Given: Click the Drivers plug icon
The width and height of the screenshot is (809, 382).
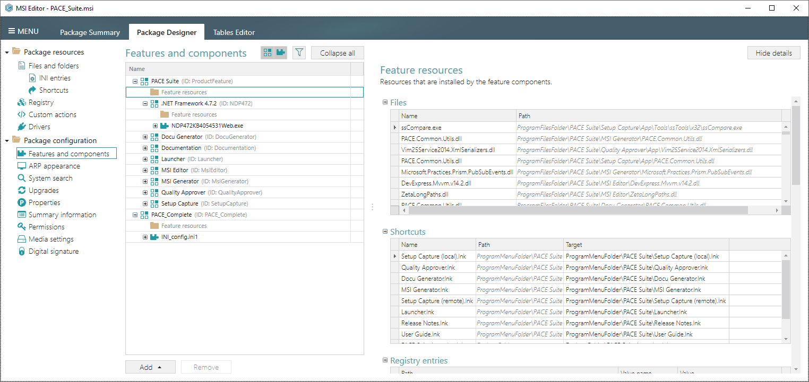Looking at the screenshot, I should tap(22, 127).
